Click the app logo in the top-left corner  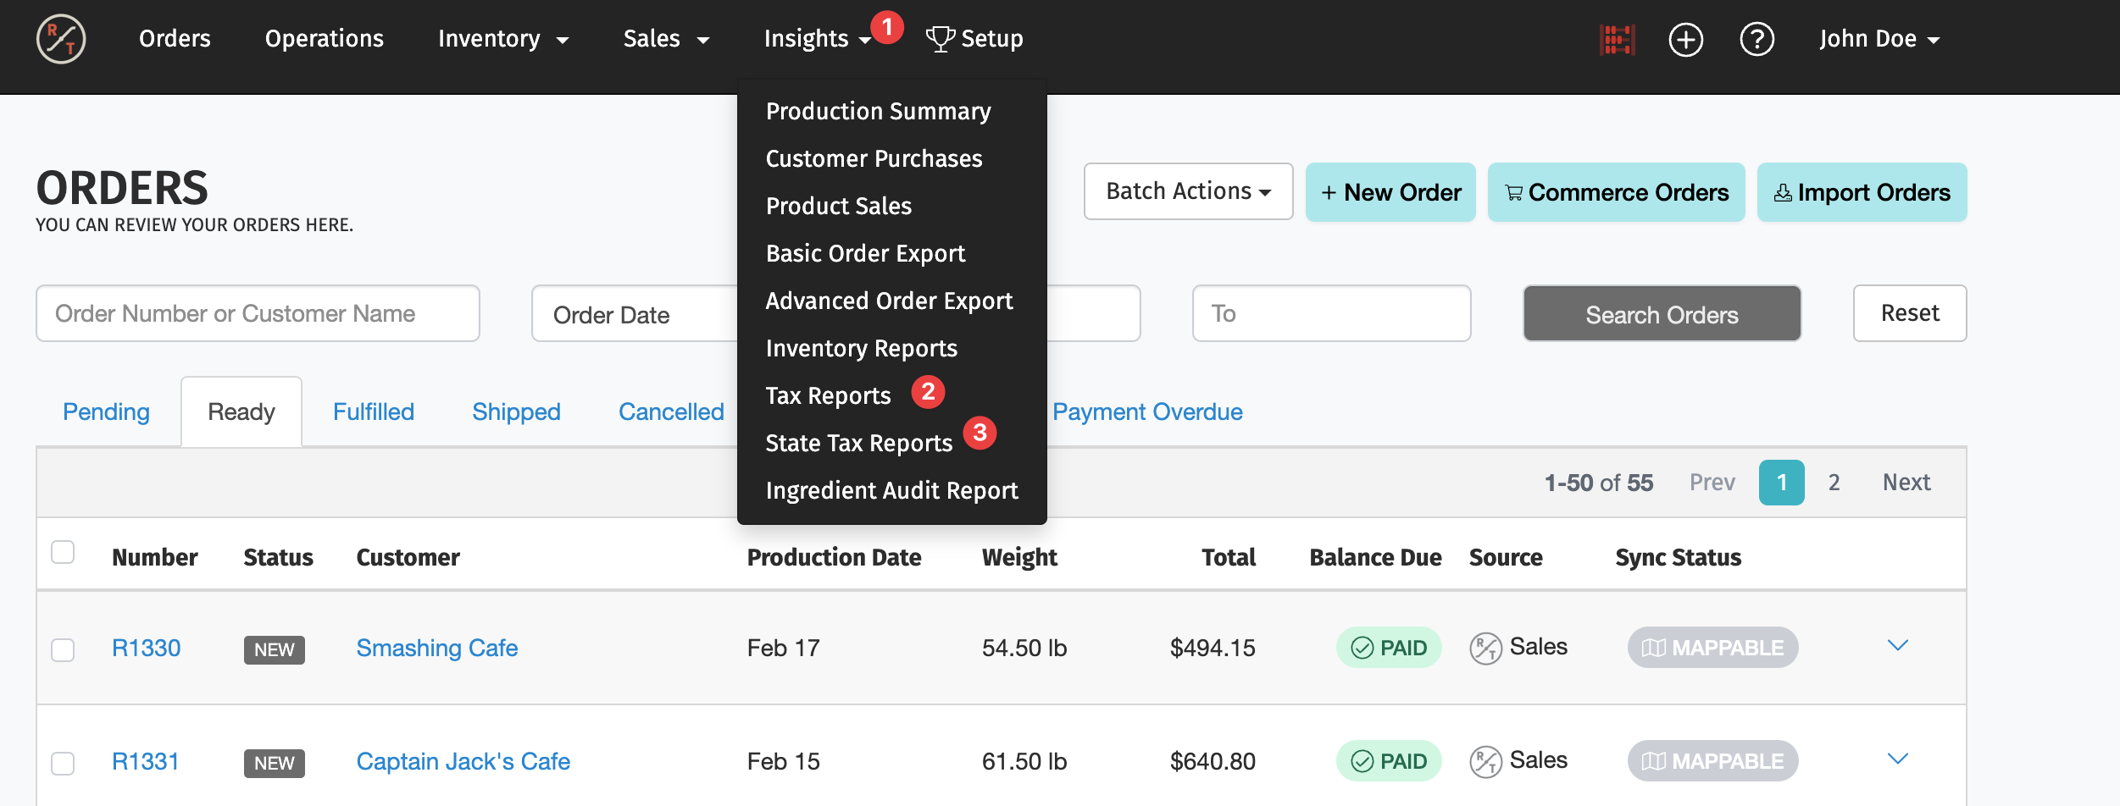[x=61, y=39]
